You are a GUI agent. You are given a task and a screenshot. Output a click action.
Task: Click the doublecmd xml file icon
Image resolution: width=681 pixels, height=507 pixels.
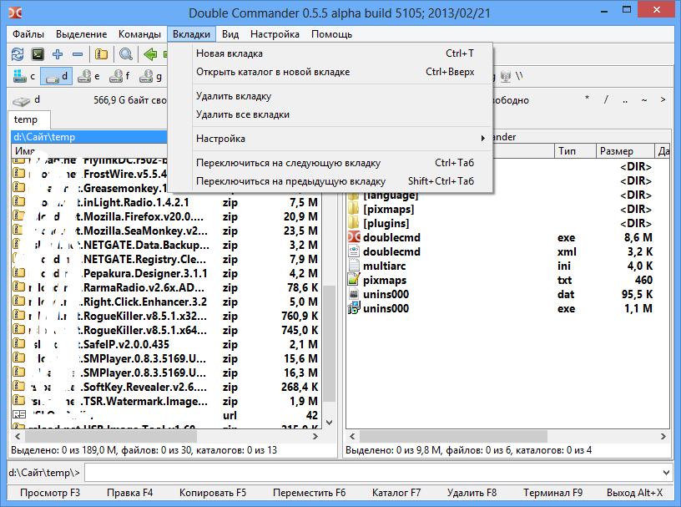(x=354, y=251)
